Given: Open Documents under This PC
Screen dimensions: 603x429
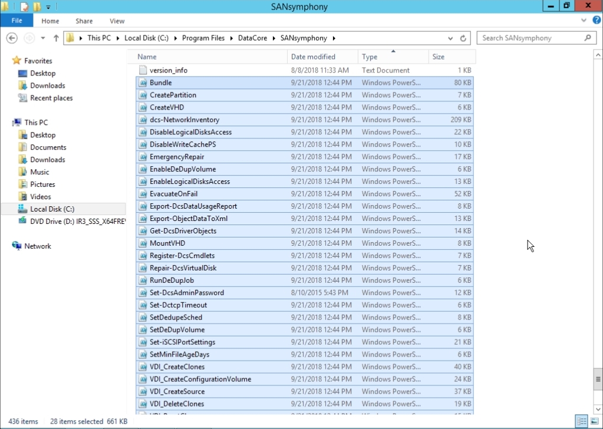Looking at the screenshot, I should tap(48, 147).
